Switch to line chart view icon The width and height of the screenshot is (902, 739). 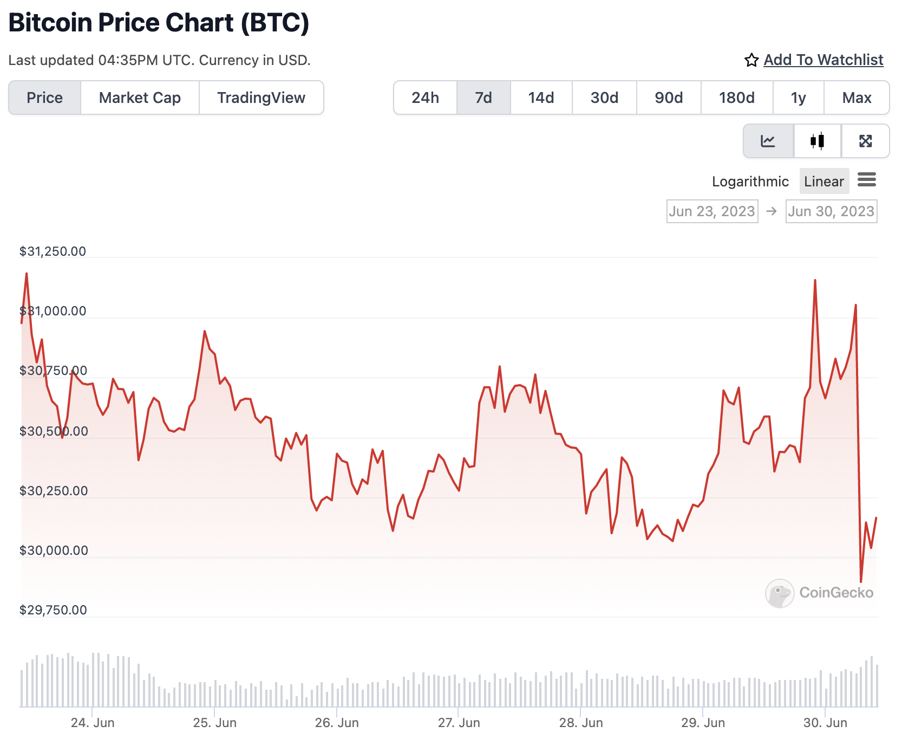[x=768, y=141]
